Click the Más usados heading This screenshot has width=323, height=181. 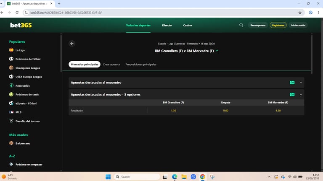coord(19,135)
